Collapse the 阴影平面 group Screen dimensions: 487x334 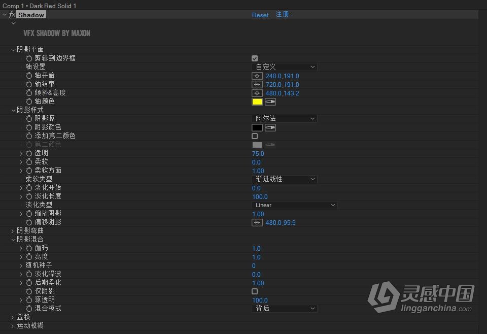(x=13, y=50)
